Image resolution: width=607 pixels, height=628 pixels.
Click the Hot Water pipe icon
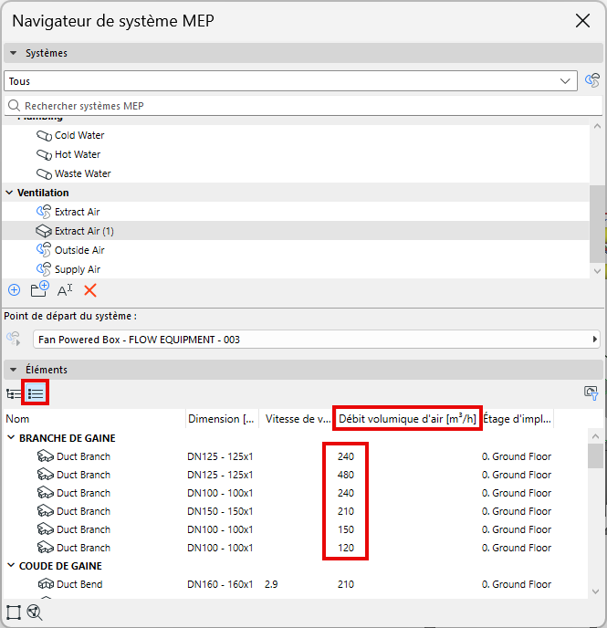point(44,154)
